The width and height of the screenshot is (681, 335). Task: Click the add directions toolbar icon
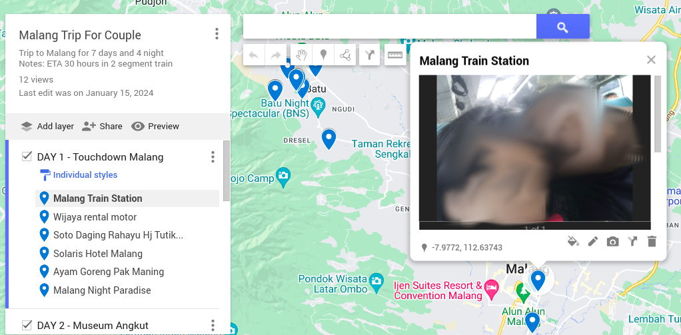(370, 55)
